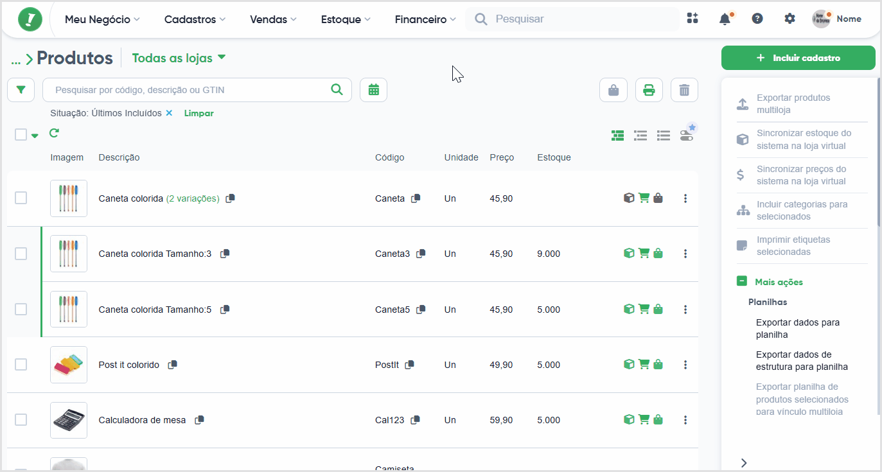
Task: Click the Descrição column header
Action: coord(119,157)
